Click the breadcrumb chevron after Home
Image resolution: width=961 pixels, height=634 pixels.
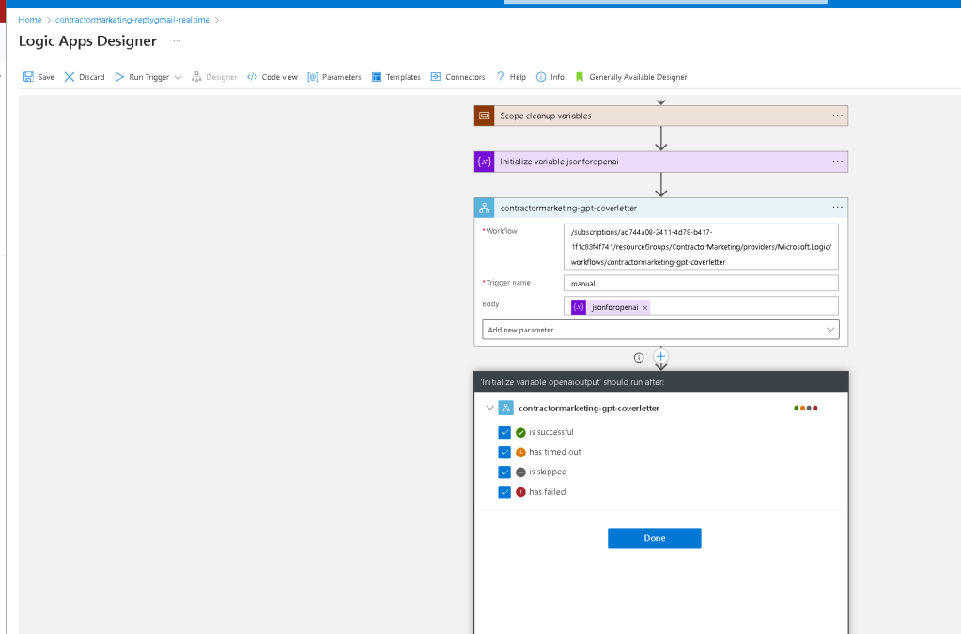pyautogui.click(x=49, y=21)
